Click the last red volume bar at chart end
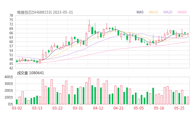This screenshot has height=114, width=192. click(x=188, y=101)
